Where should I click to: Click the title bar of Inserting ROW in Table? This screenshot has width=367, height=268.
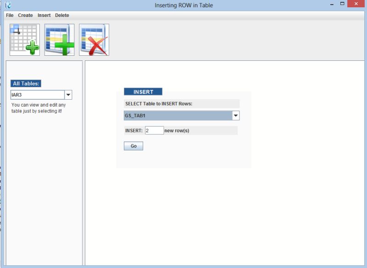click(183, 5)
